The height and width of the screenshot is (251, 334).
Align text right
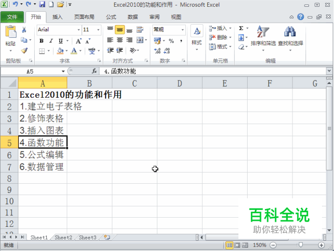pos(129,40)
